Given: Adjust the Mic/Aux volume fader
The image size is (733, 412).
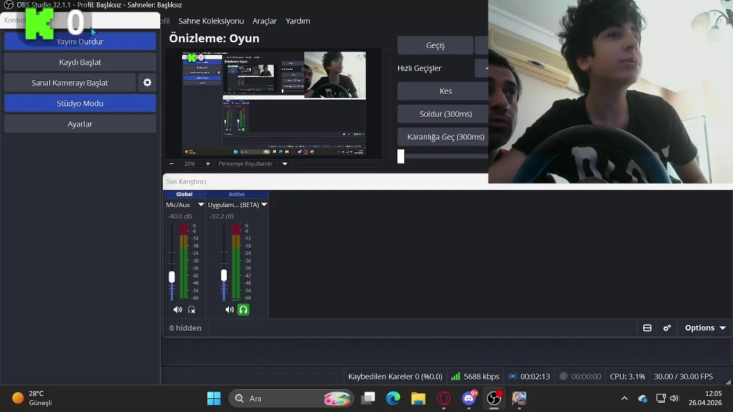Looking at the screenshot, I should [171, 277].
